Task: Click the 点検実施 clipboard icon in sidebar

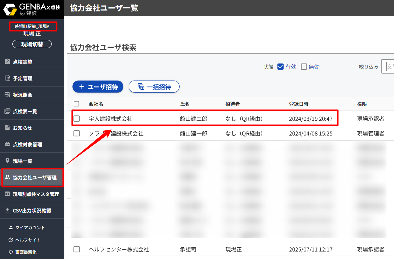Action: pyautogui.click(x=8, y=62)
